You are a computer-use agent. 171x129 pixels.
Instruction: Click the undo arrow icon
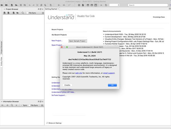point(29,5)
